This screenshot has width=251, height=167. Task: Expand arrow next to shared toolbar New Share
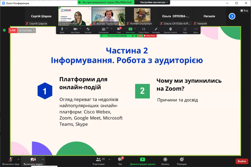[x=135, y=28]
